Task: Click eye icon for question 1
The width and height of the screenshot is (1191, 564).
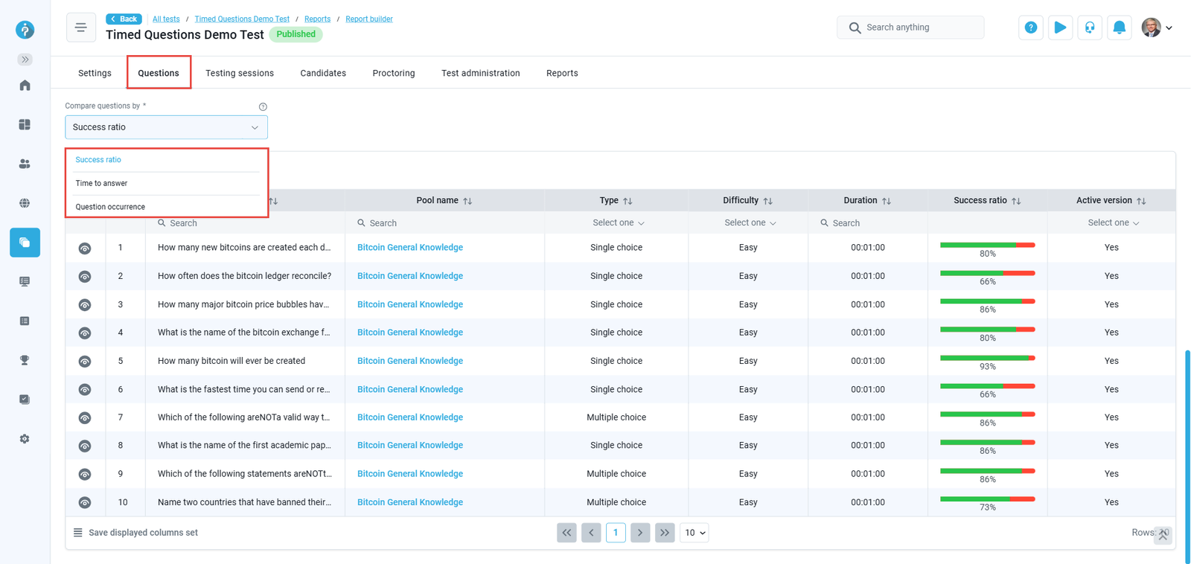Action: click(x=85, y=249)
